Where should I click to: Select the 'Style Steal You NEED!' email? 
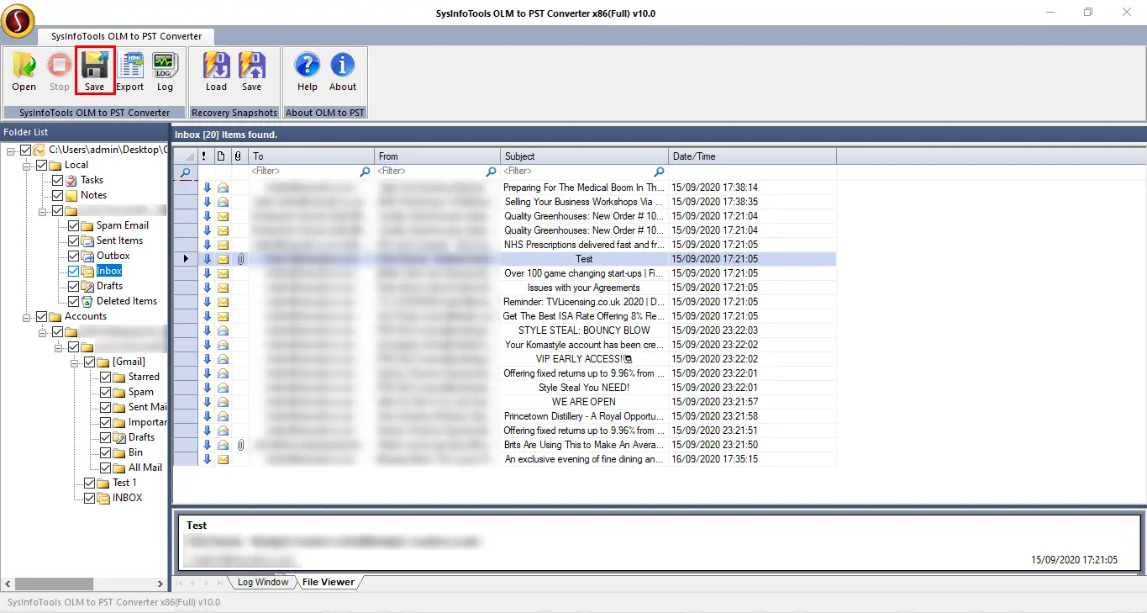(x=584, y=388)
